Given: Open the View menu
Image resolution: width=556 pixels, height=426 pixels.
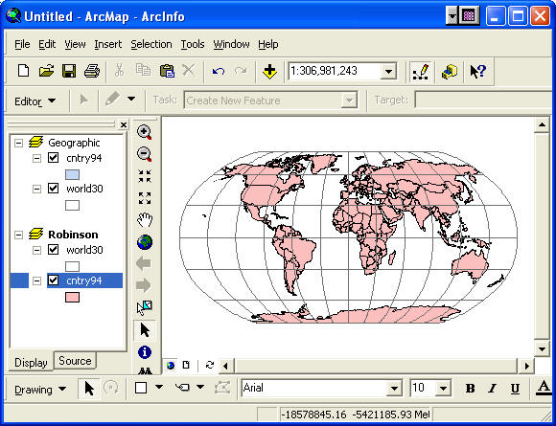Looking at the screenshot, I should (75, 44).
